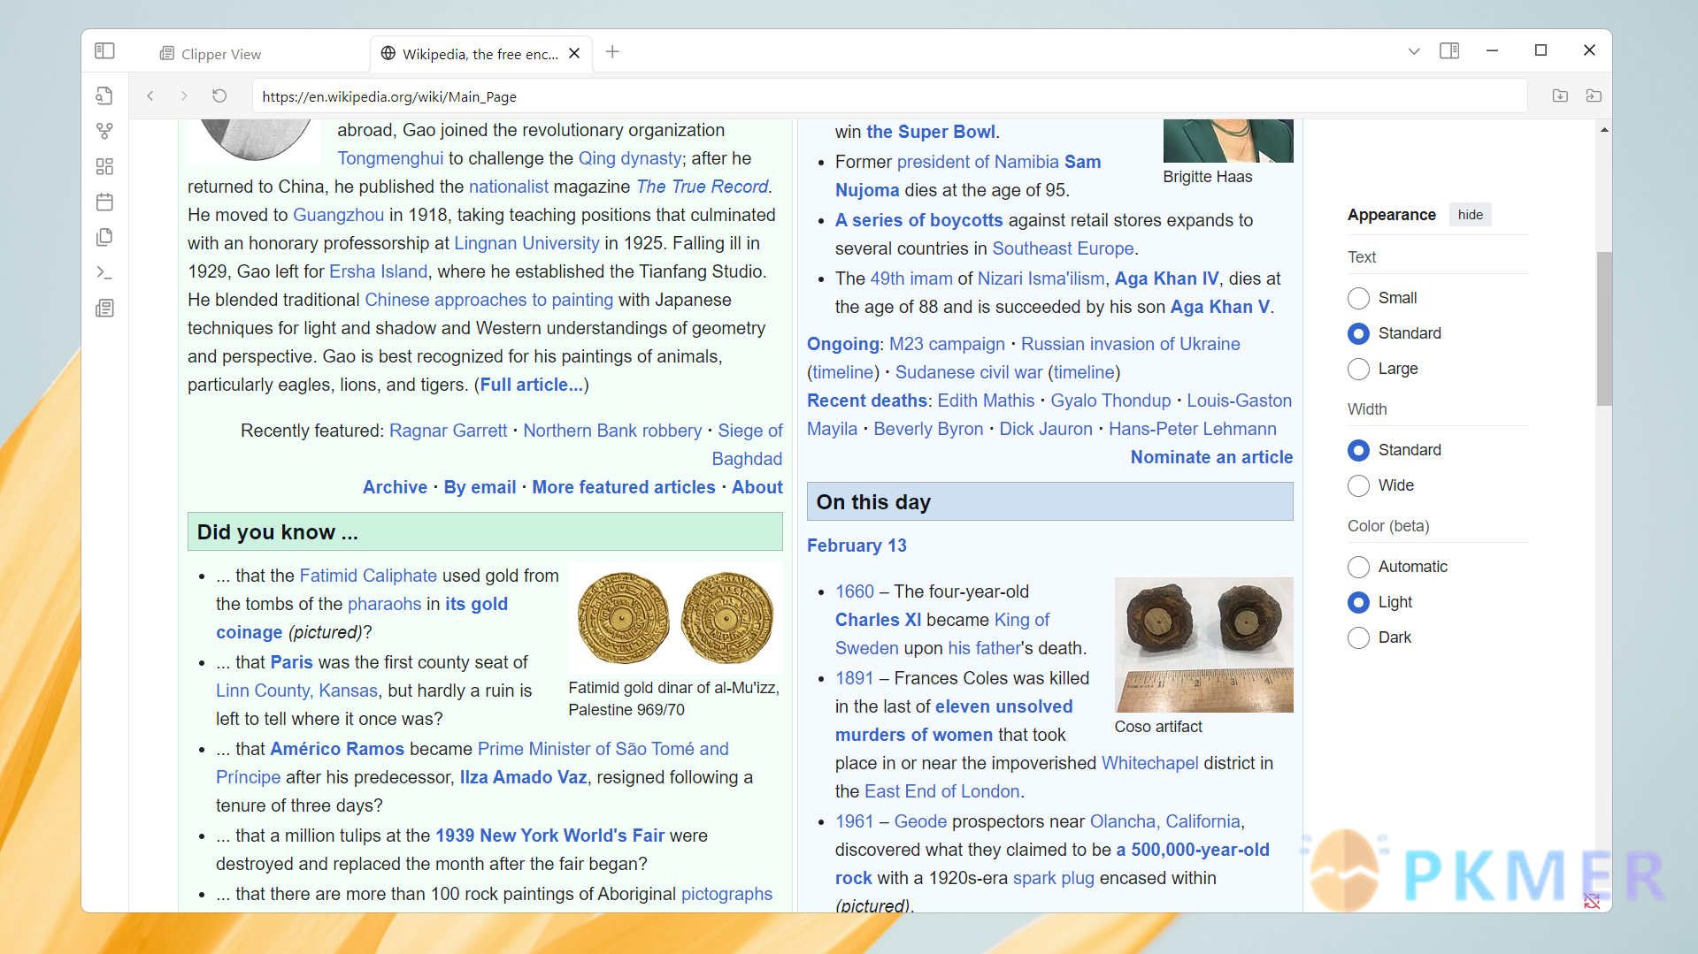The width and height of the screenshot is (1698, 954).
Task: Reload the Wikipedia page
Action: coord(219,95)
